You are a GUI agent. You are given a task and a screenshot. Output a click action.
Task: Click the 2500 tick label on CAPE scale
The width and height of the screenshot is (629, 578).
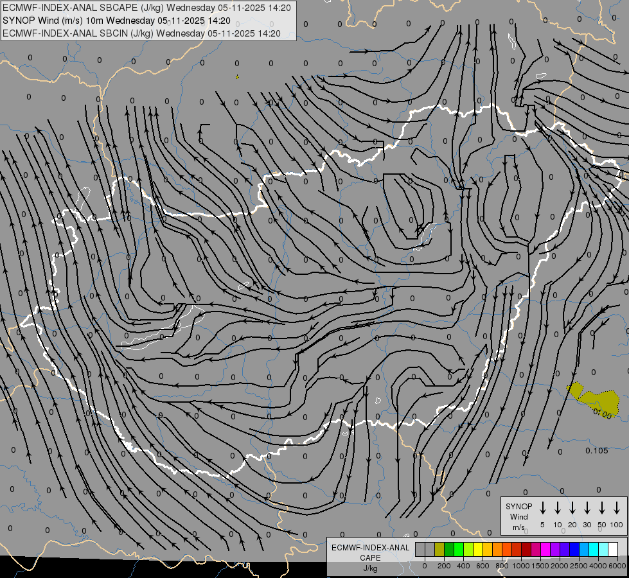[578, 566]
